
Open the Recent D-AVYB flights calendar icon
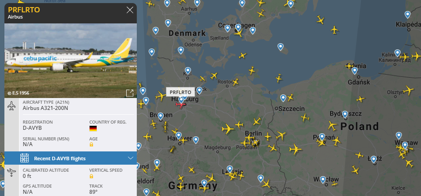(24, 158)
